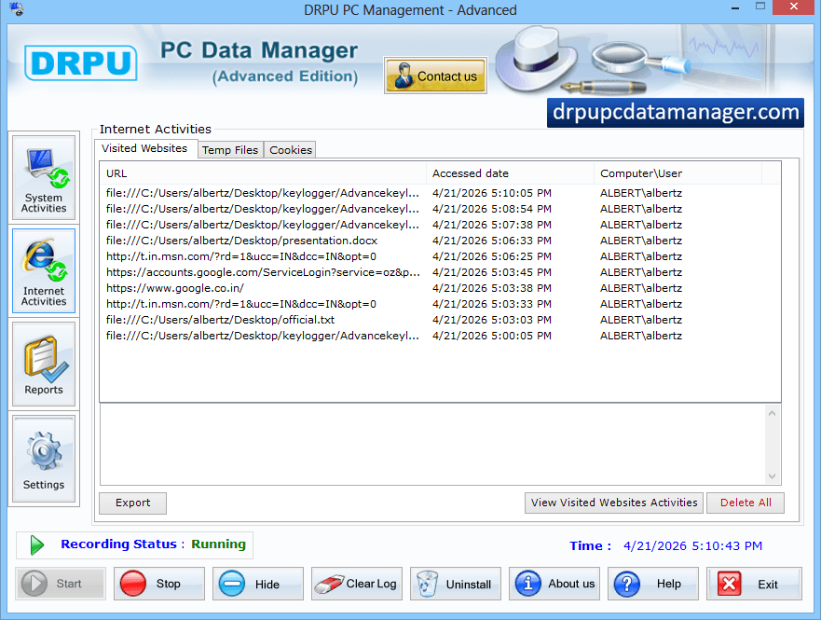Switch to Cookies tab
Image resolution: width=821 pixels, height=620 pixels.
click(291, 150)
